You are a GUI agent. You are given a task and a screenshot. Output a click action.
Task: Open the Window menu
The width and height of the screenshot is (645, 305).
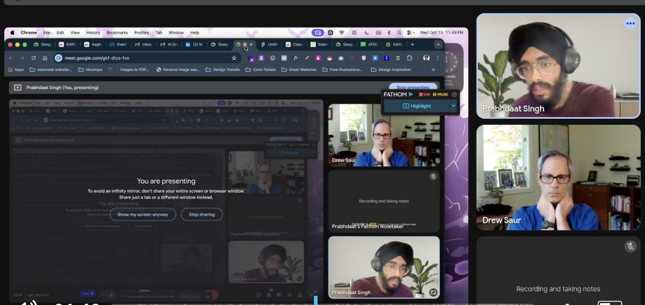pyautogui.click(x=176, y=33)
